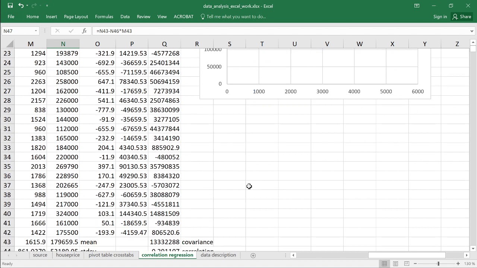Click the Cancel X icon in formula bar
The width and height of the screenshot is (477, 268).
(57, 31)
